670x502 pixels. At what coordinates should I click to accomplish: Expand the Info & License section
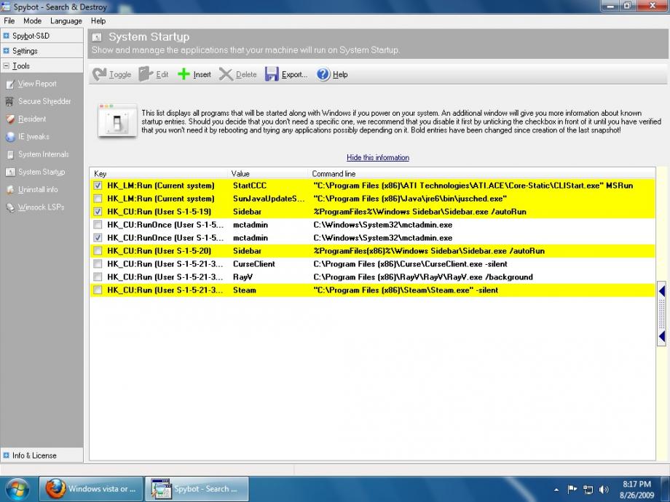(6, 455)
